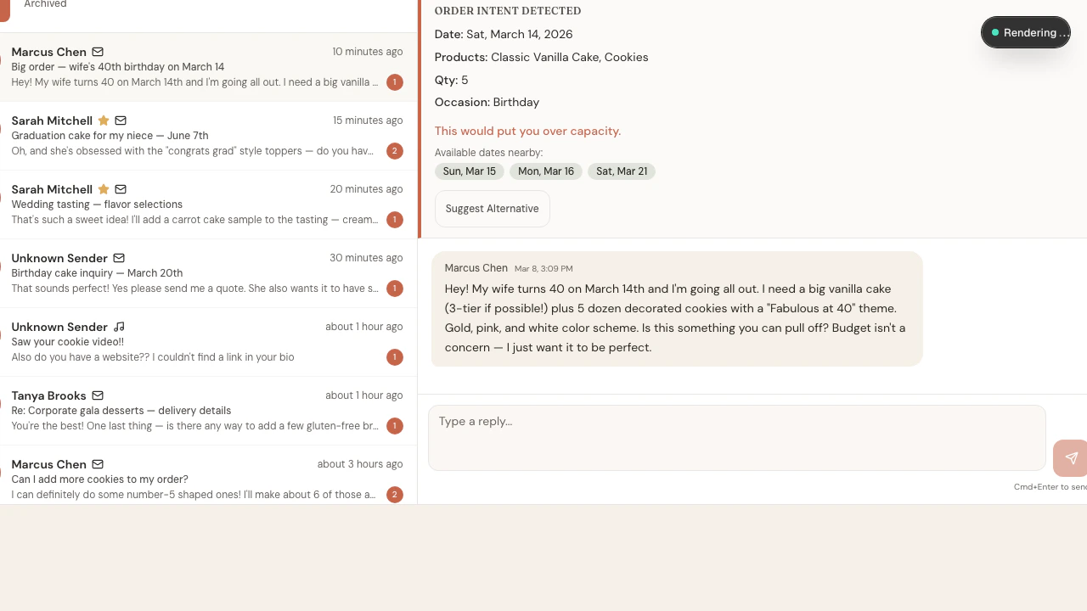1087x611 pixels.
Task: Click the '2' badge on the cookies order thread
Action: point(394,495)
